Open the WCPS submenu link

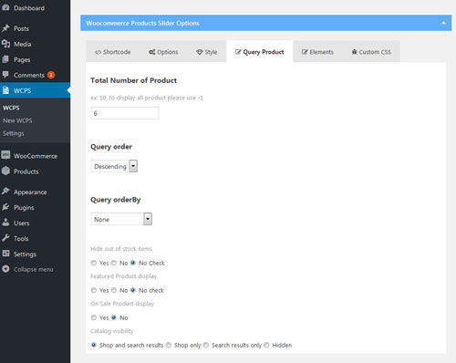coord(11,108)
